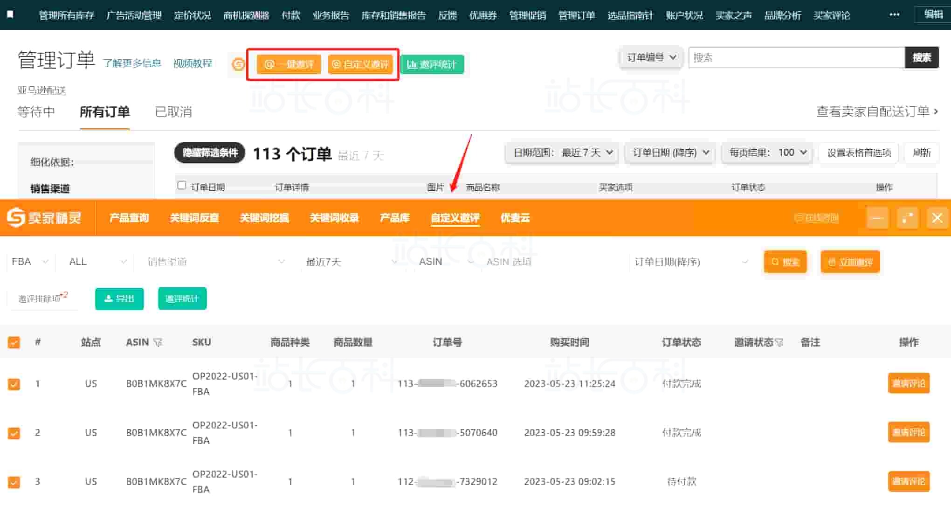Open 账户状况 in the top navigation
The width and height of the screenshot is (951, 506).
coord(684,15)
